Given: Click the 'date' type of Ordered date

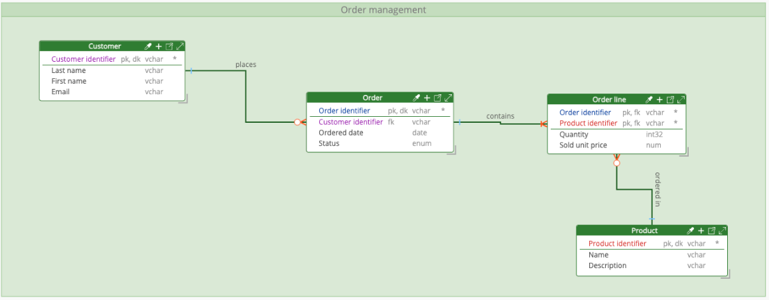Looking at the screenshot, I should tap(419, 133).
